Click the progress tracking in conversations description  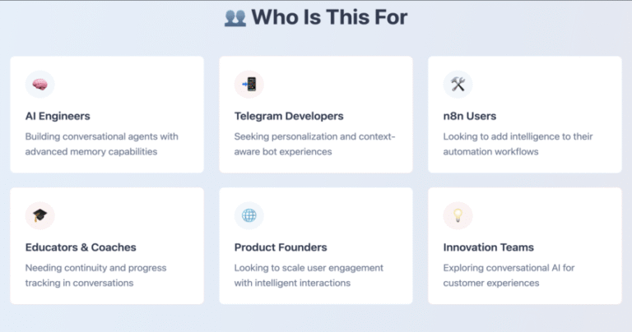pyautogui.click(x=96, y=275)
